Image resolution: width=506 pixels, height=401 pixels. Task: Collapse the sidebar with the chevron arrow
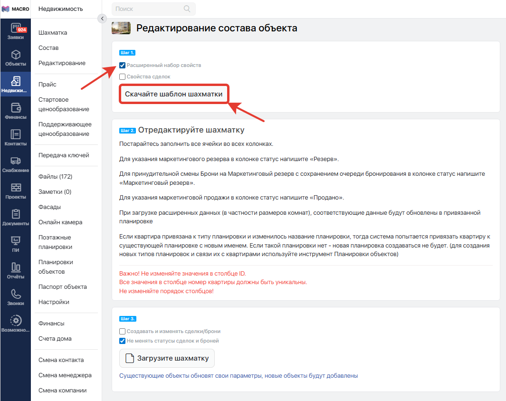pyautogui.click(x=102, y=18)
